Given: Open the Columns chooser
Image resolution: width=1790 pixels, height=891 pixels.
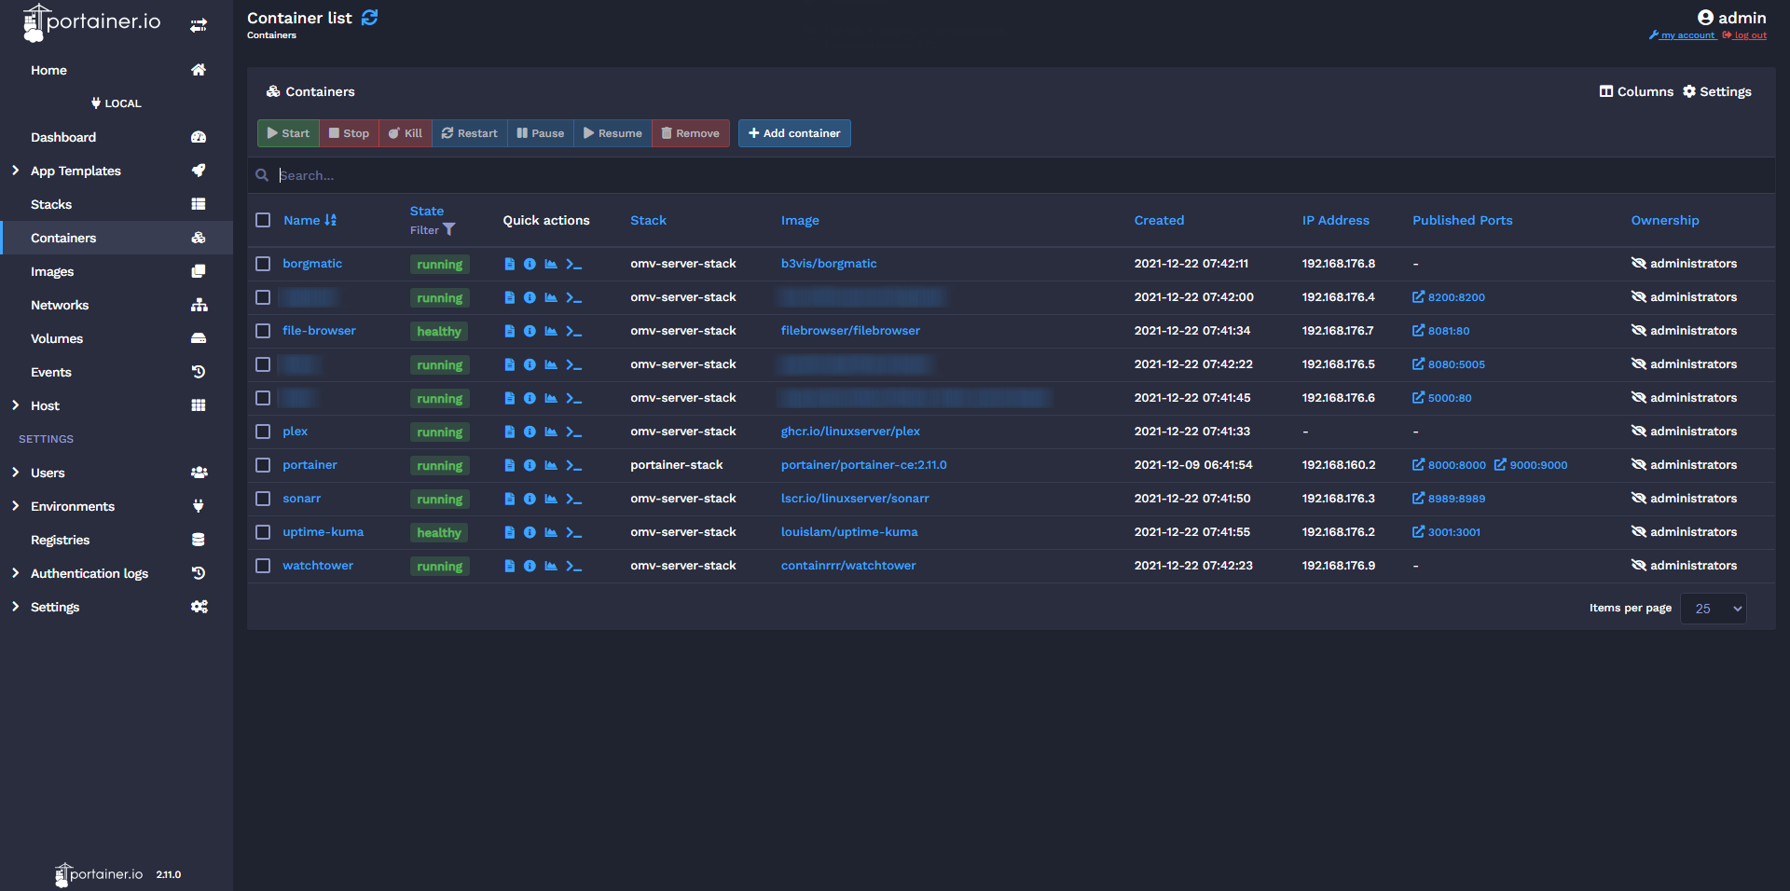Looking at the screenshot, I should click(x=1636, y=91).
